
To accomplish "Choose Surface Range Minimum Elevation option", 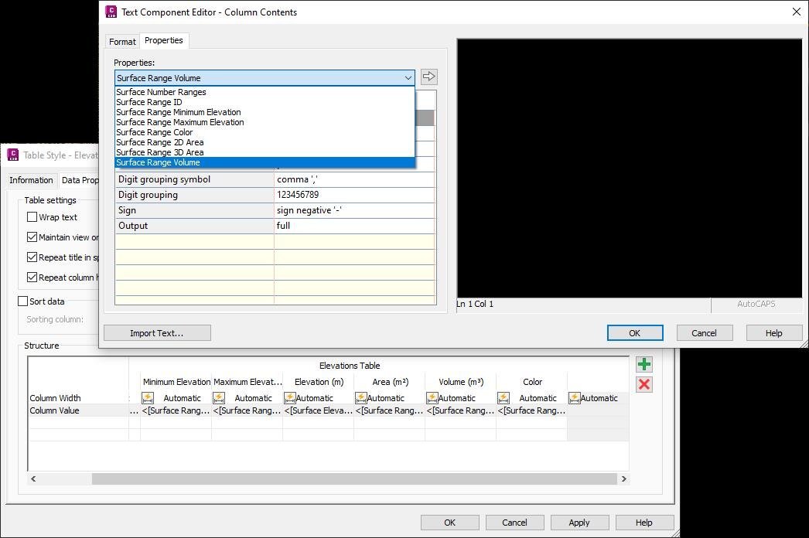I will (265, 112).
